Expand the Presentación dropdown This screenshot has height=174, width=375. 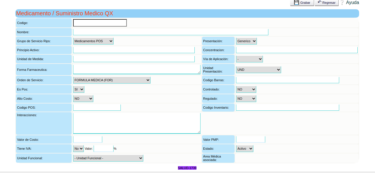246,41
